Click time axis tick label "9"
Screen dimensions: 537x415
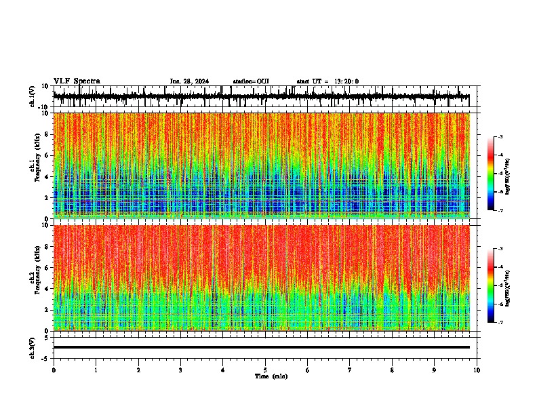click(434, 370)
